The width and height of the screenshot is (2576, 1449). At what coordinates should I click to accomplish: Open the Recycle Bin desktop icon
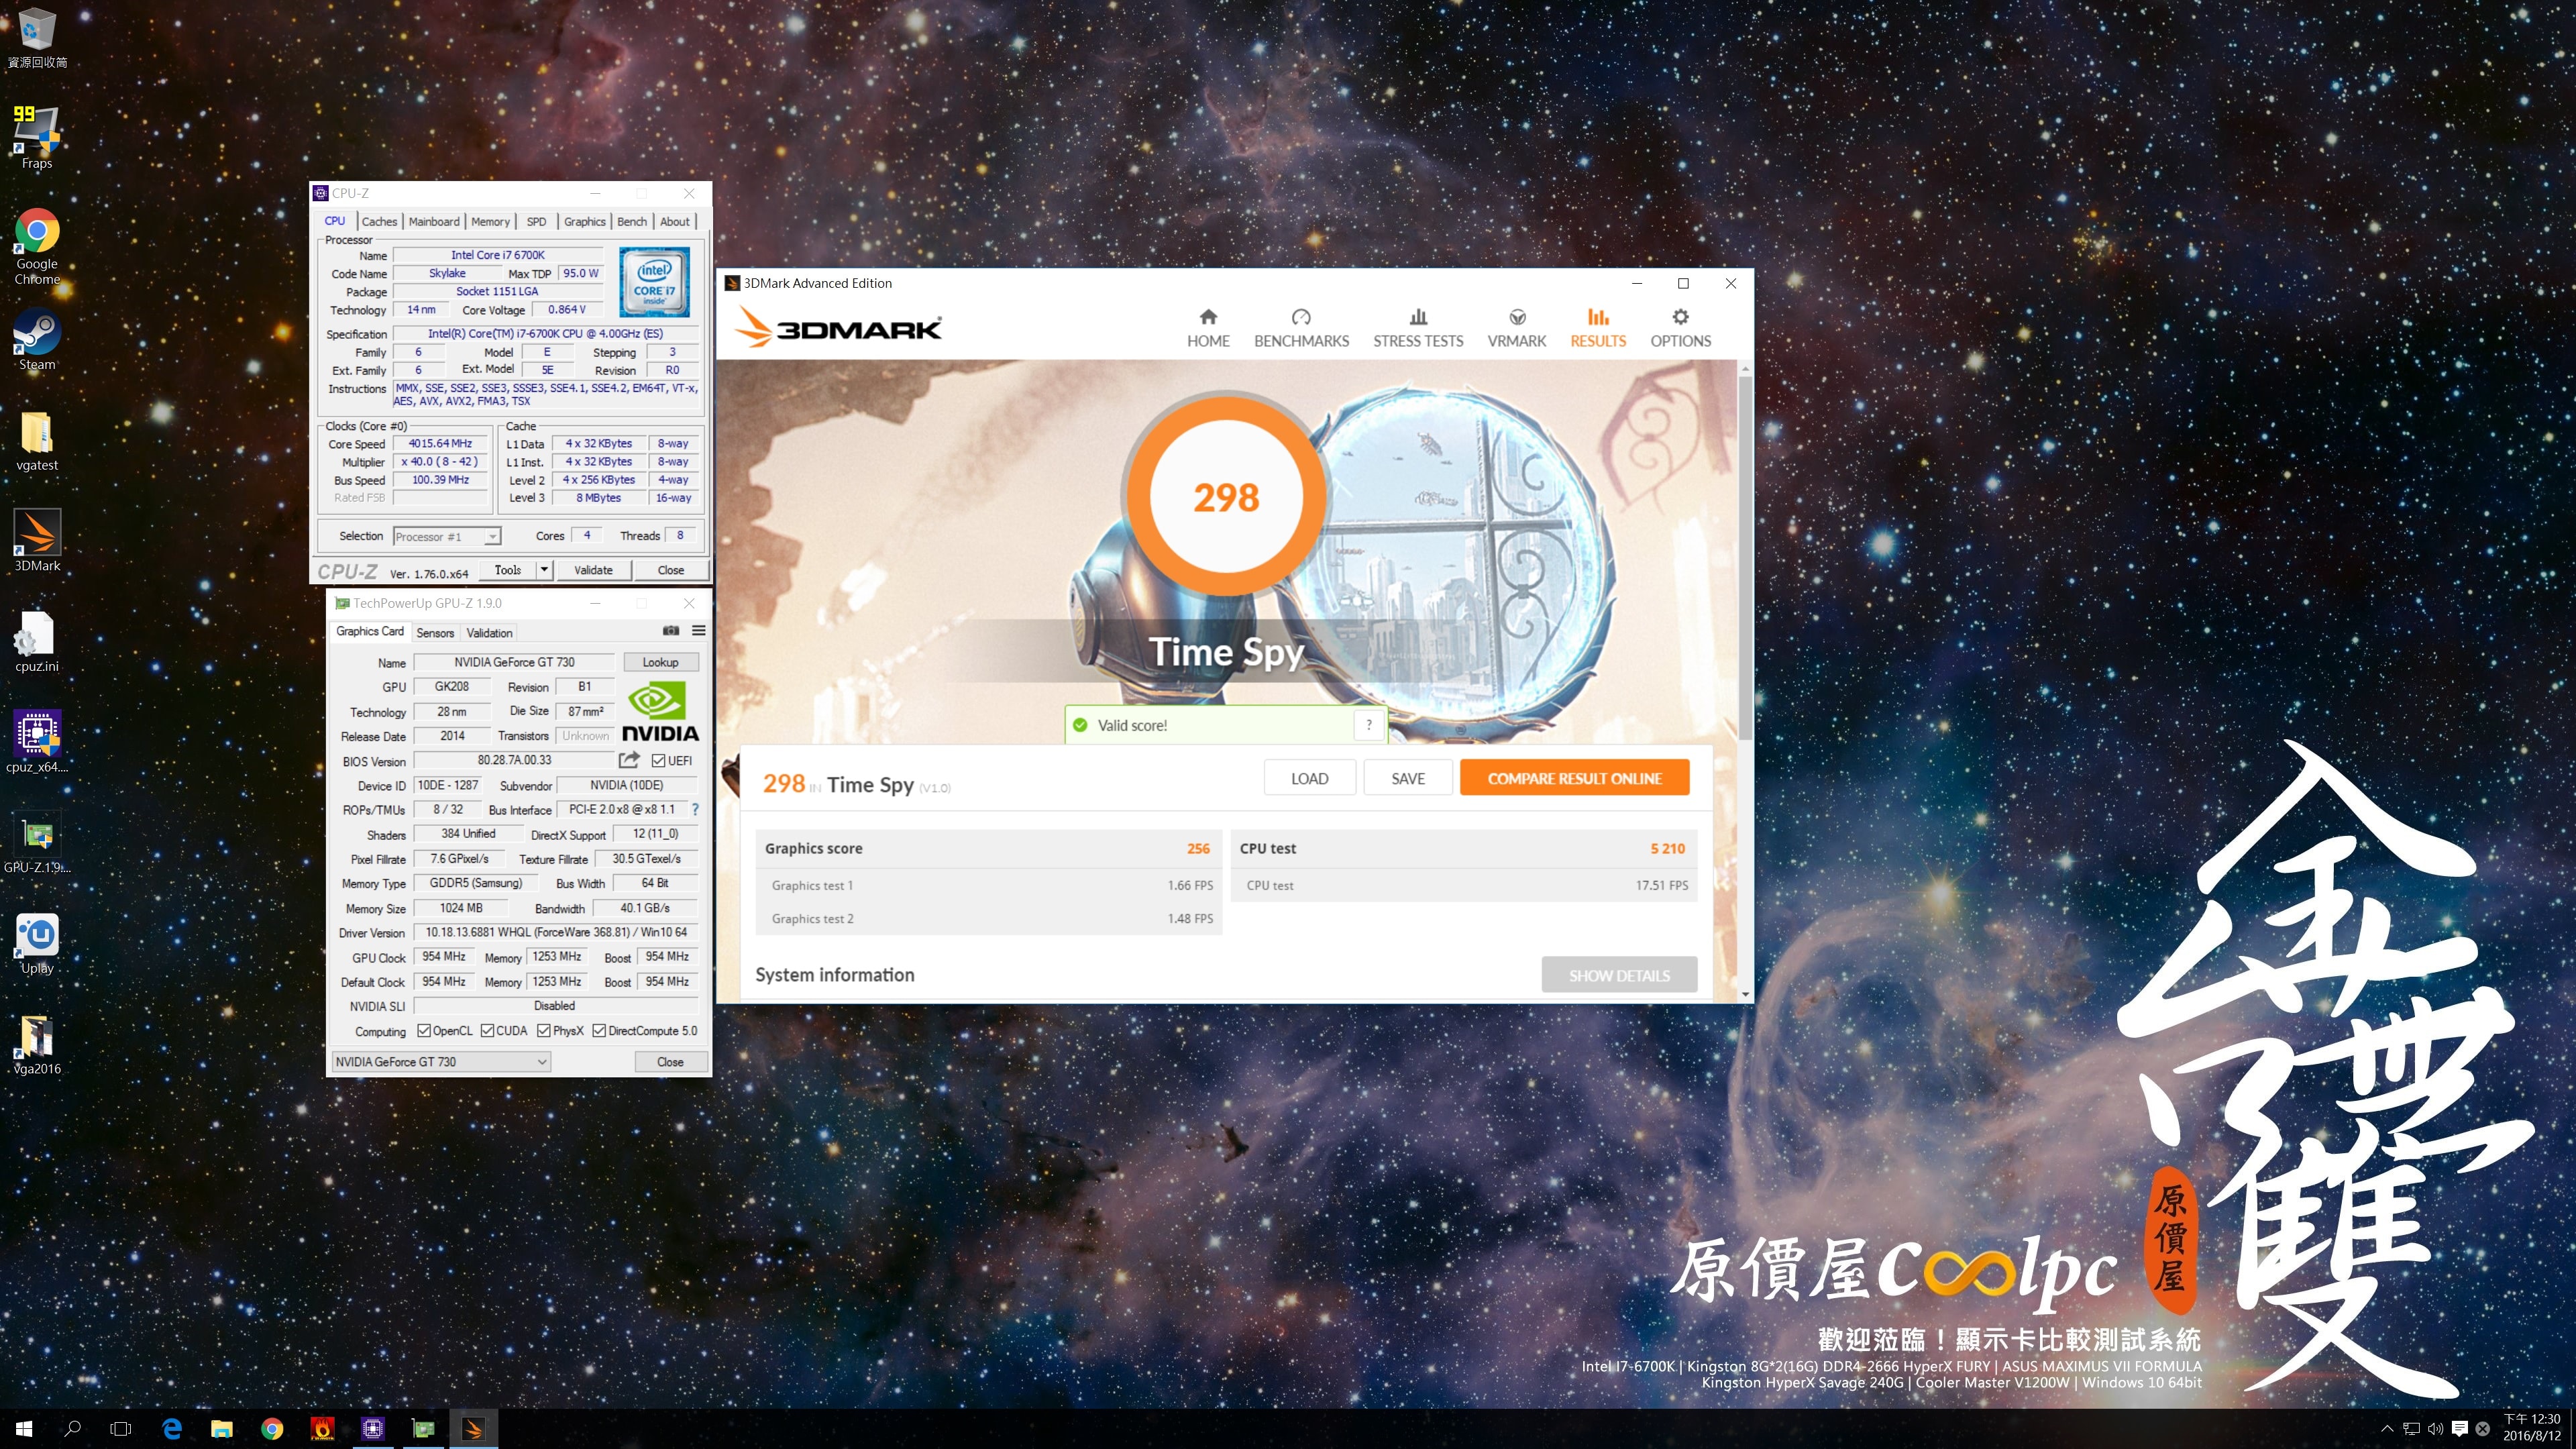(x=37, y=38)
